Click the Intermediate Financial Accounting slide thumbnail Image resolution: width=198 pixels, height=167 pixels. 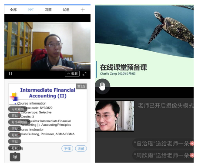(x=48, y=113)
